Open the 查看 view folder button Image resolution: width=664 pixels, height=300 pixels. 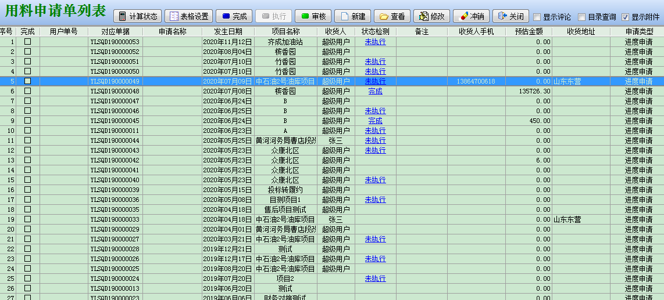point(392,16)
